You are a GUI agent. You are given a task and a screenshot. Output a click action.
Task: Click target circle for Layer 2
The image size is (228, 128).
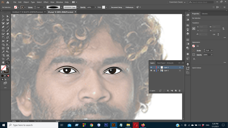(x=180, y=67)
